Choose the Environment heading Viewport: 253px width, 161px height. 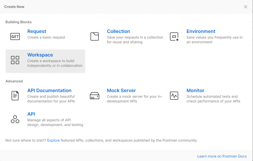point(201,31)
